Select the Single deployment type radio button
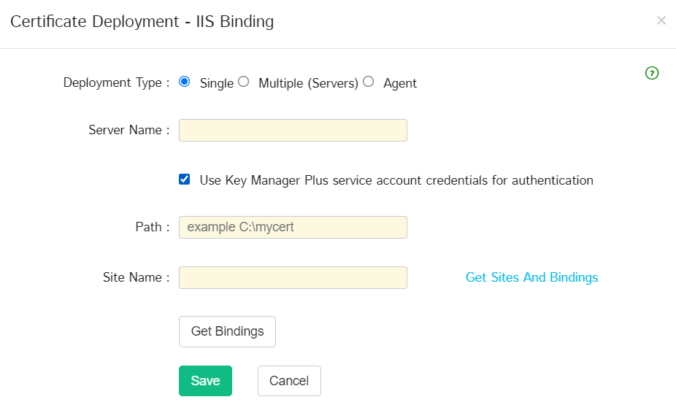This screenshot has height=413, width=676. (x=185, y=82)
